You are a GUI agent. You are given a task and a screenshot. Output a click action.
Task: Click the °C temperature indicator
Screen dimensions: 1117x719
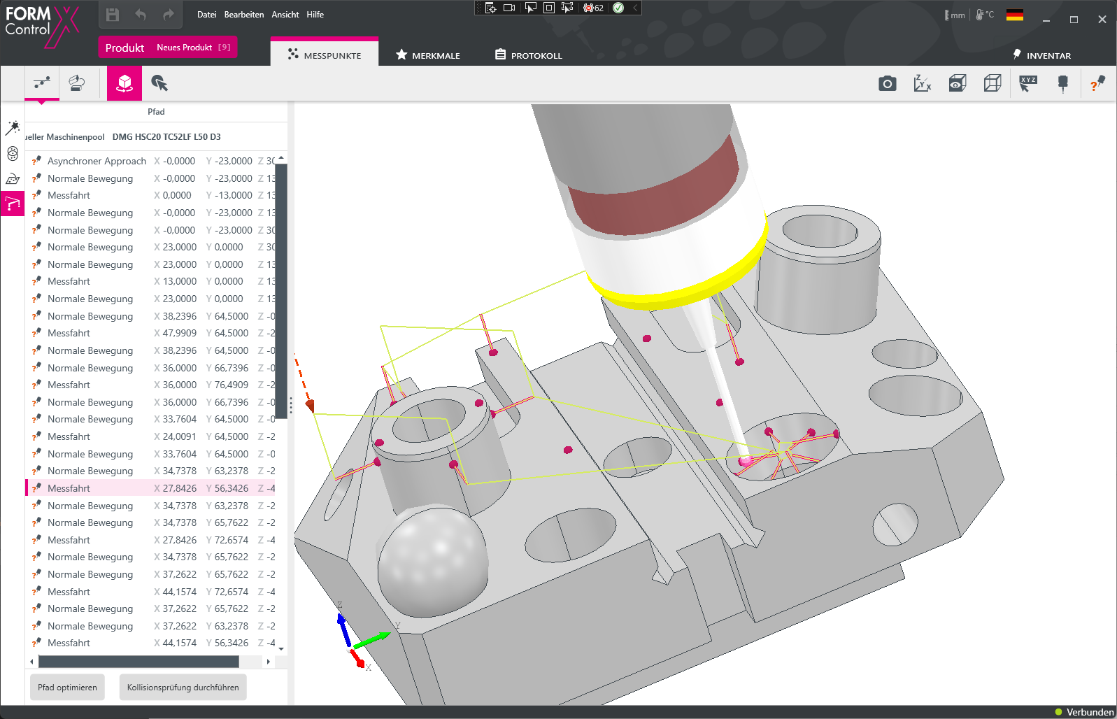point(985,15)
